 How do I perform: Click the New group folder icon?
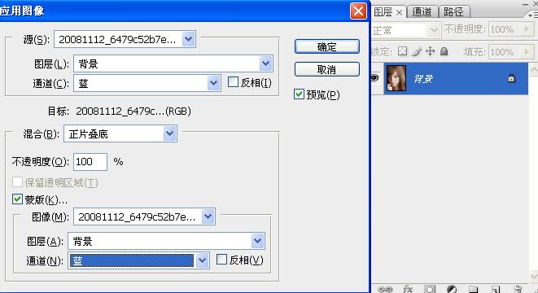(474, 289)
